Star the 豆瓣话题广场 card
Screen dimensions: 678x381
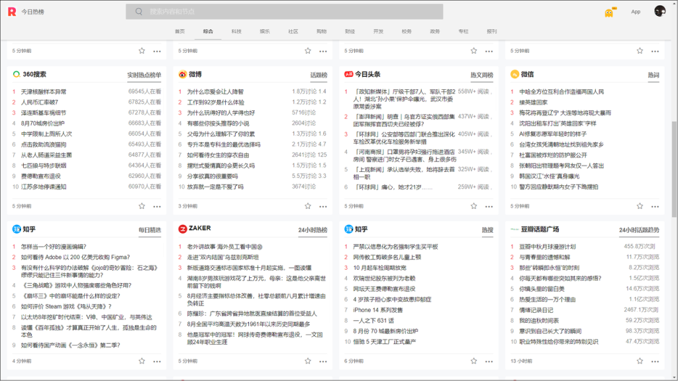640,360
